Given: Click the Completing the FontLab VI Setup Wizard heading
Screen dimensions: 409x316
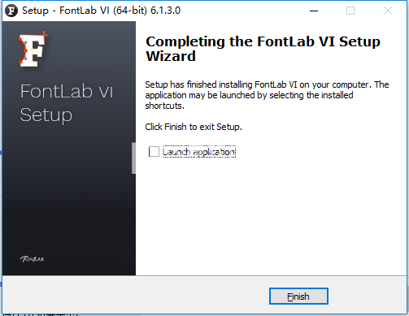Looking at the screenshot, I should point(263,49).
